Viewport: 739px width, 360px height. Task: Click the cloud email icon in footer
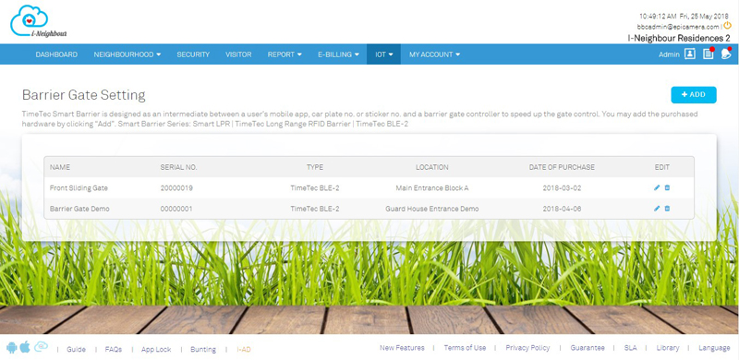pos(41,347)
